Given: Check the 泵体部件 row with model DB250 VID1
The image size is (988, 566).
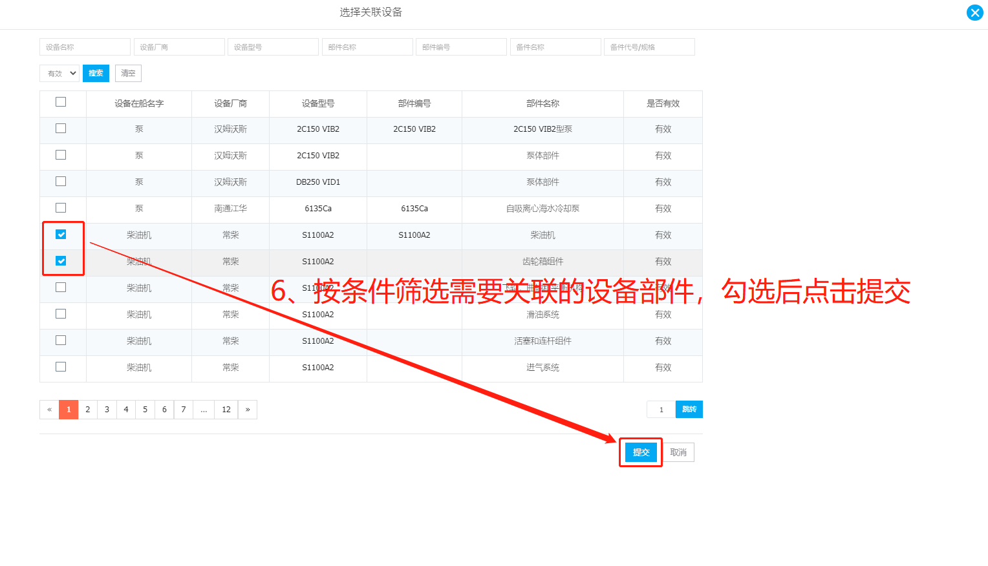Looking at the screenshot, I should [61, 182].
